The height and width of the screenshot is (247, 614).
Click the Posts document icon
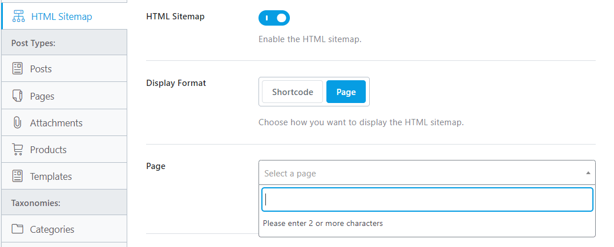pos(18,69)
